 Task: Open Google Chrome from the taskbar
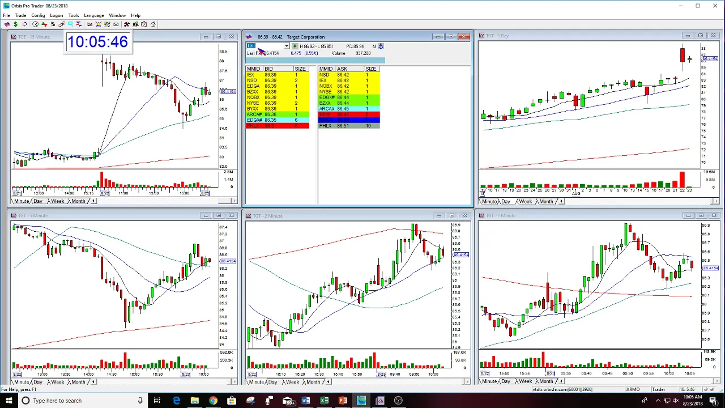[213, 401]
